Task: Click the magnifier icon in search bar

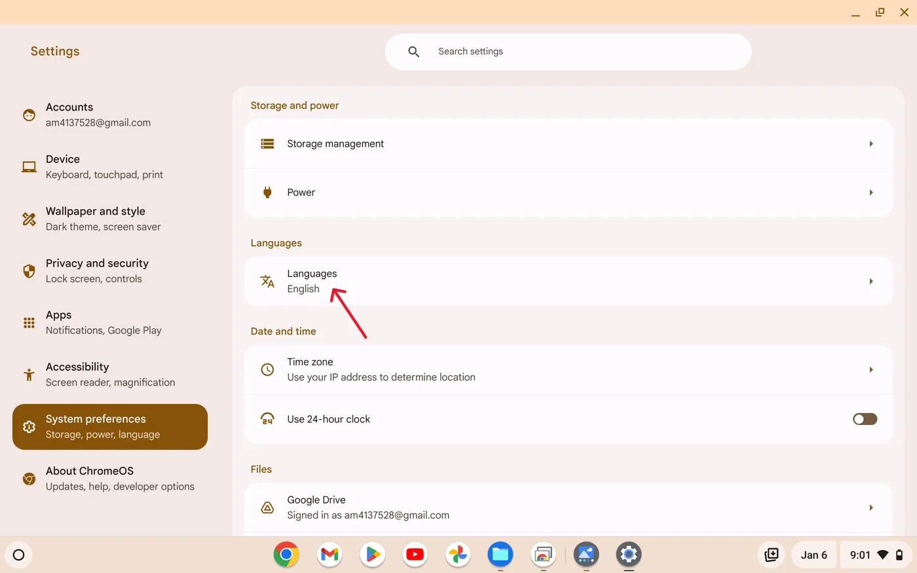Action: coord(414,52)
